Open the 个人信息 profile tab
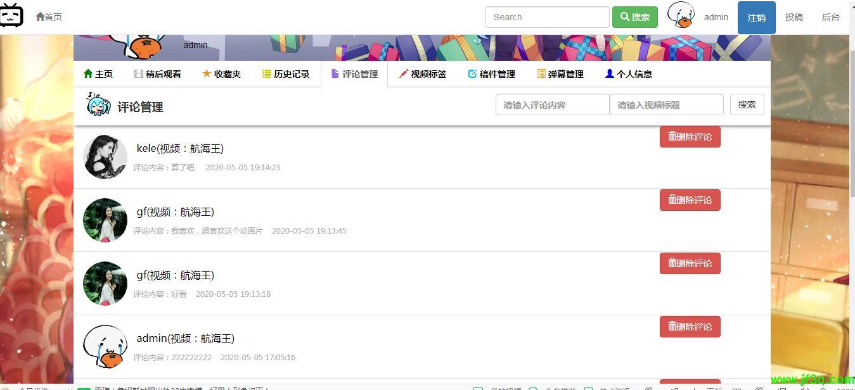 pyautogui.click(x=628, y=74)
